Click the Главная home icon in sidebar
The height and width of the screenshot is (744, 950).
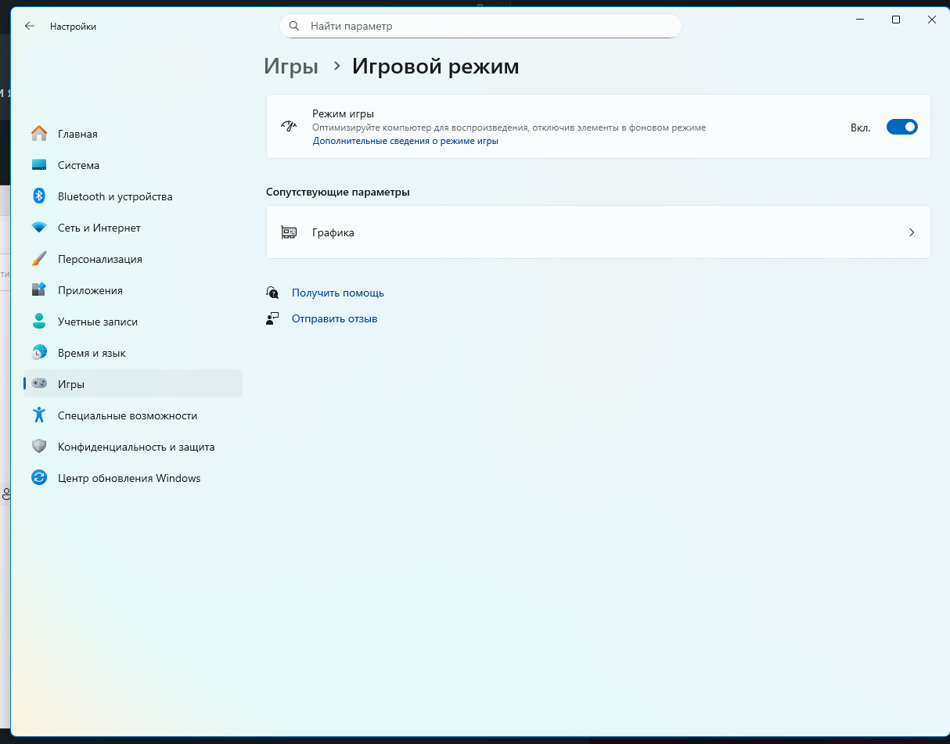click(39, 134)
